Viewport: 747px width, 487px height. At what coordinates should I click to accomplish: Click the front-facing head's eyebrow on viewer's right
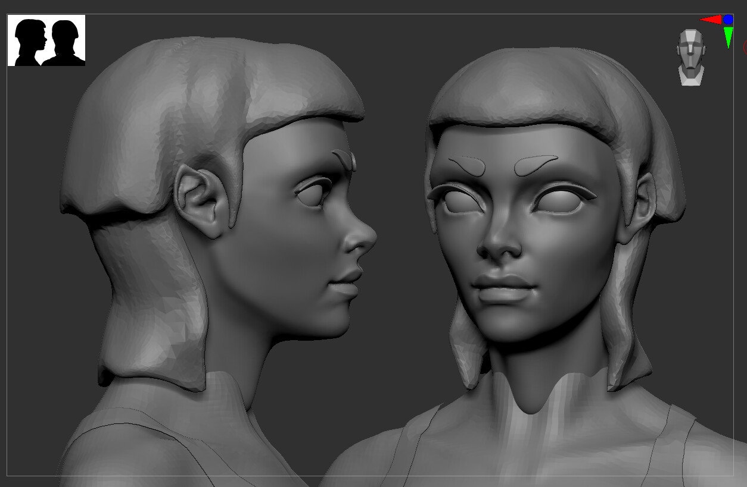point(536,165)
